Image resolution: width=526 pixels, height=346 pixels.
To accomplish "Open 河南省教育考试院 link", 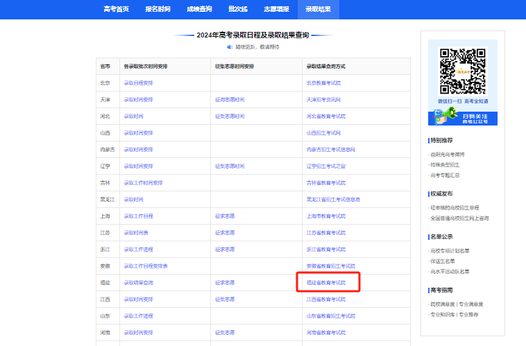I will 325,333.
